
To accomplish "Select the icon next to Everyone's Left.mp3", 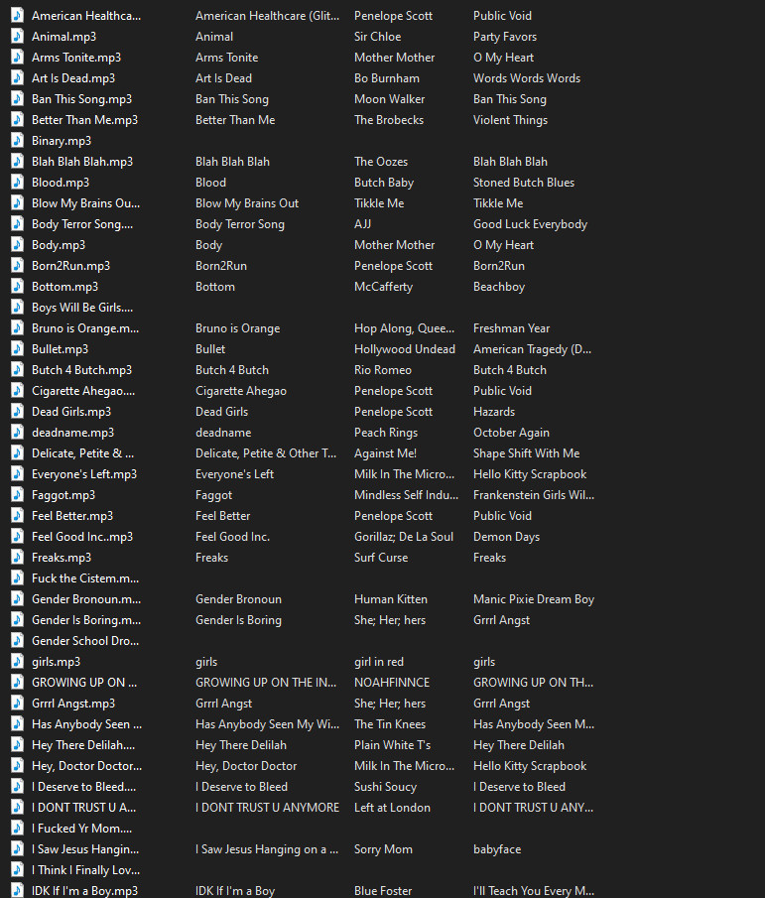I will (x=18, y=473).
